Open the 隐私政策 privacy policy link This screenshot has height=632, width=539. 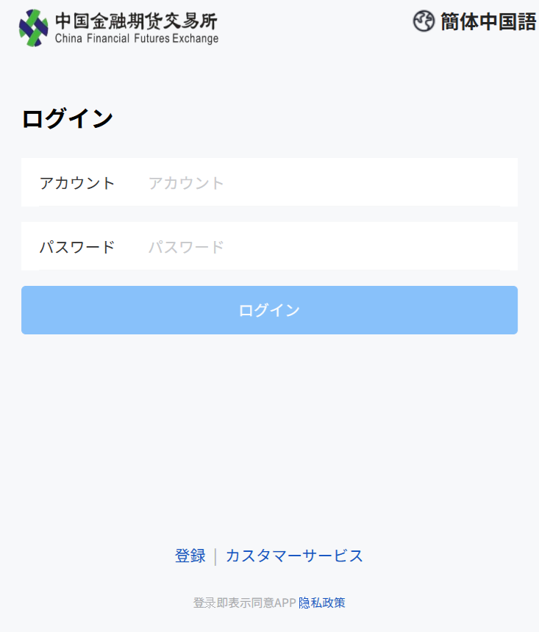click(322, 603)
